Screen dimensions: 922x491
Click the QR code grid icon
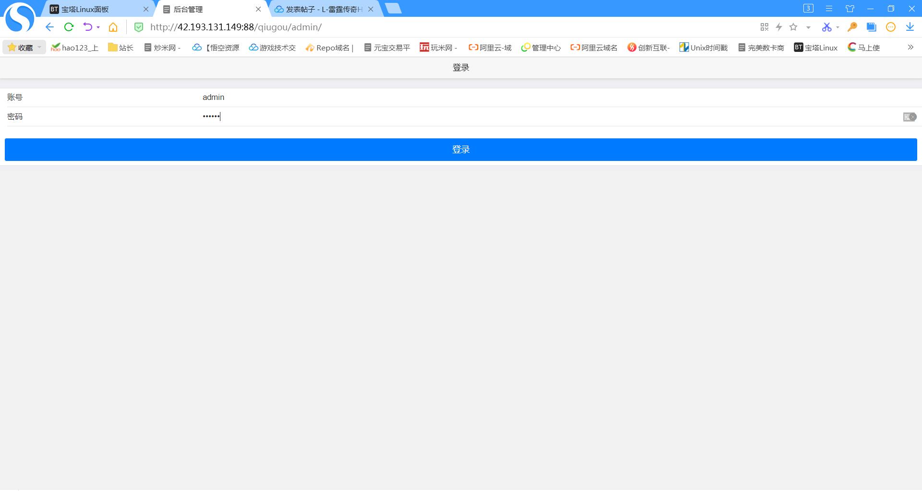coord(764,27)
